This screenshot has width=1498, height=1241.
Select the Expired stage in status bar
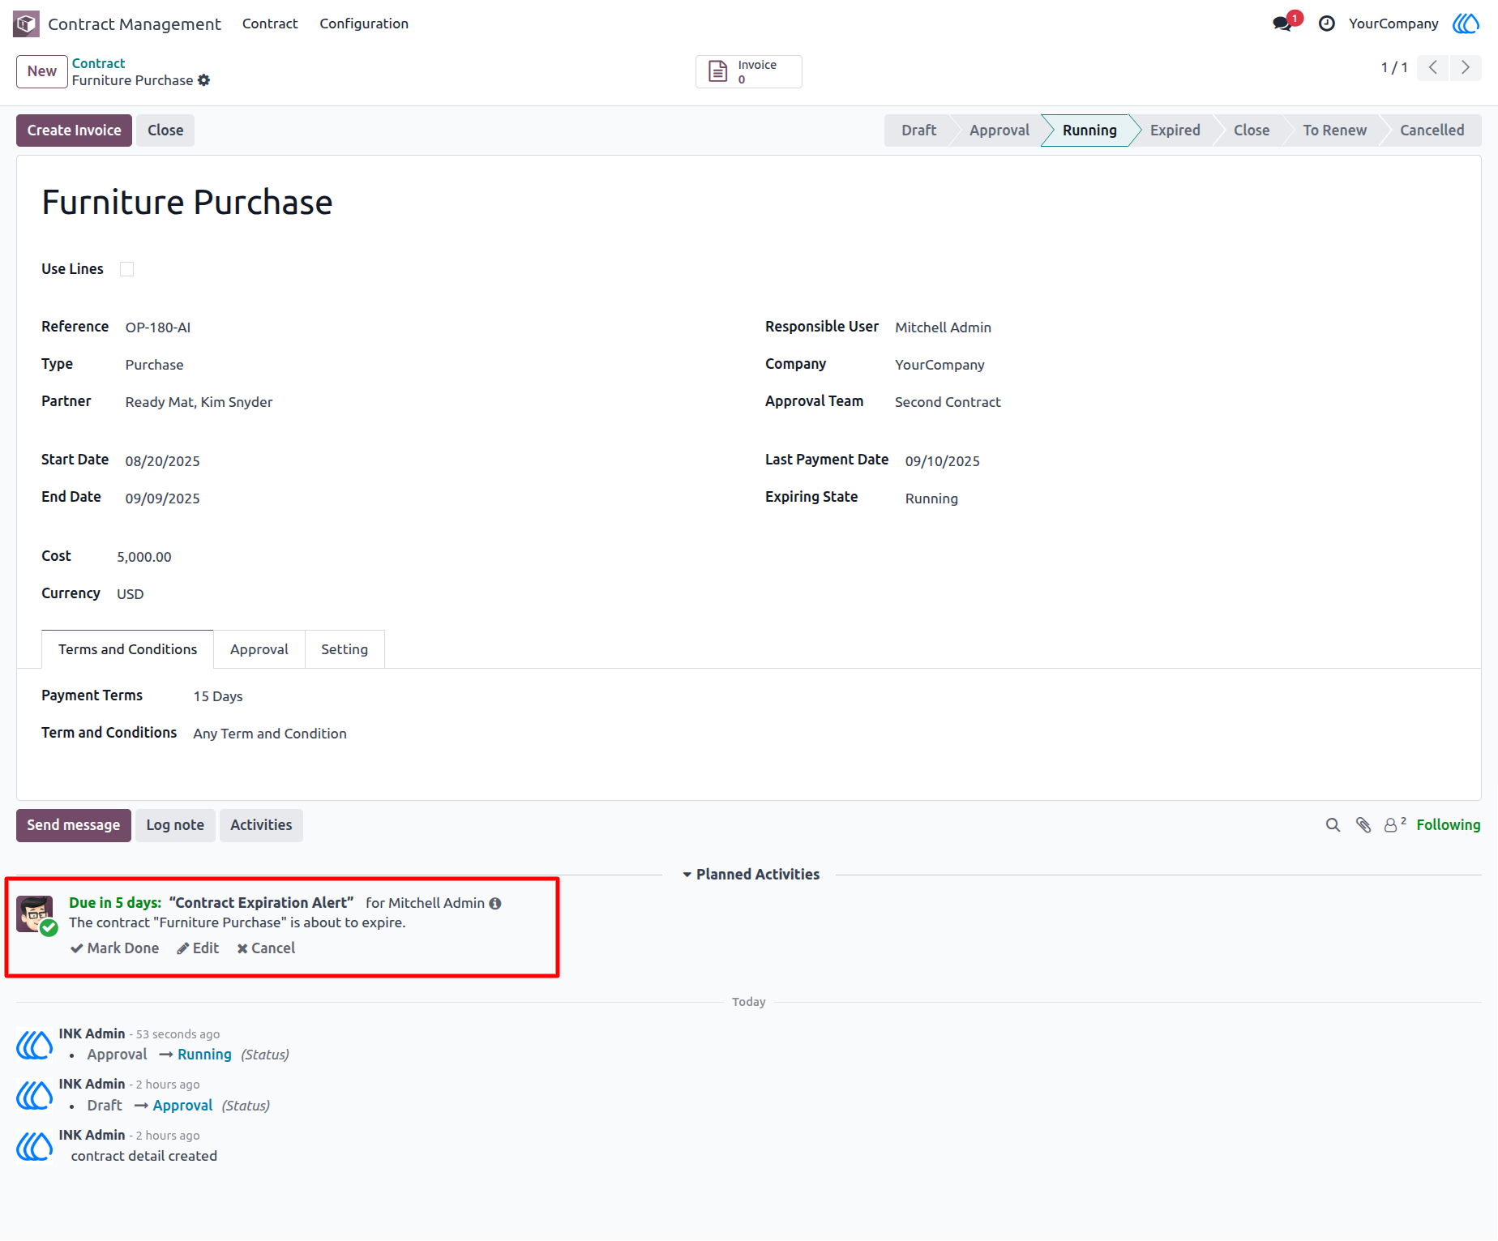(1175, 131)
